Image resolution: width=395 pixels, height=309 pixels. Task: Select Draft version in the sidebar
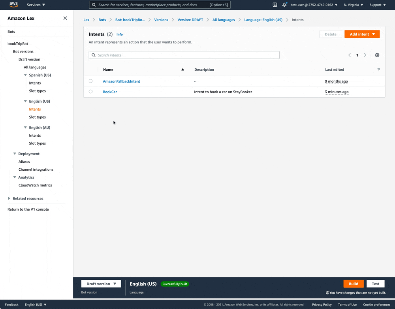click(x=29, y=59)
